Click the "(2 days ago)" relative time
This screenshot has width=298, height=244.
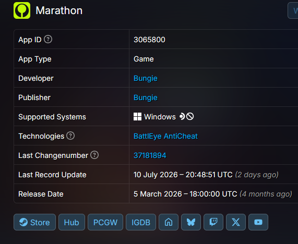257,175
